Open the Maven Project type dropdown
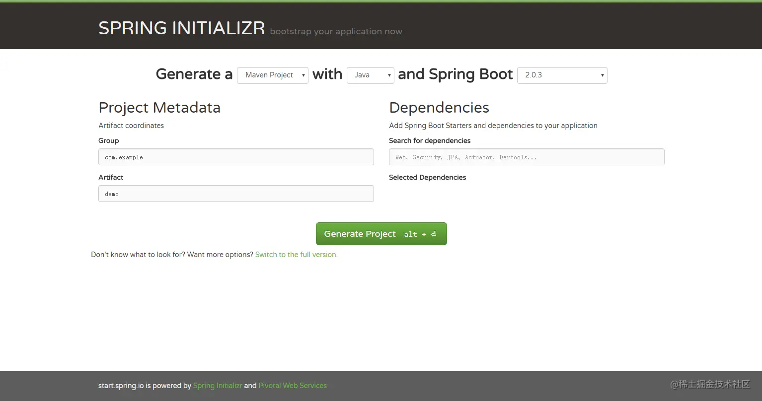Image resolution: width=762 pixels, height=401 pixels. pyautogui.click(x=273, y=75)
